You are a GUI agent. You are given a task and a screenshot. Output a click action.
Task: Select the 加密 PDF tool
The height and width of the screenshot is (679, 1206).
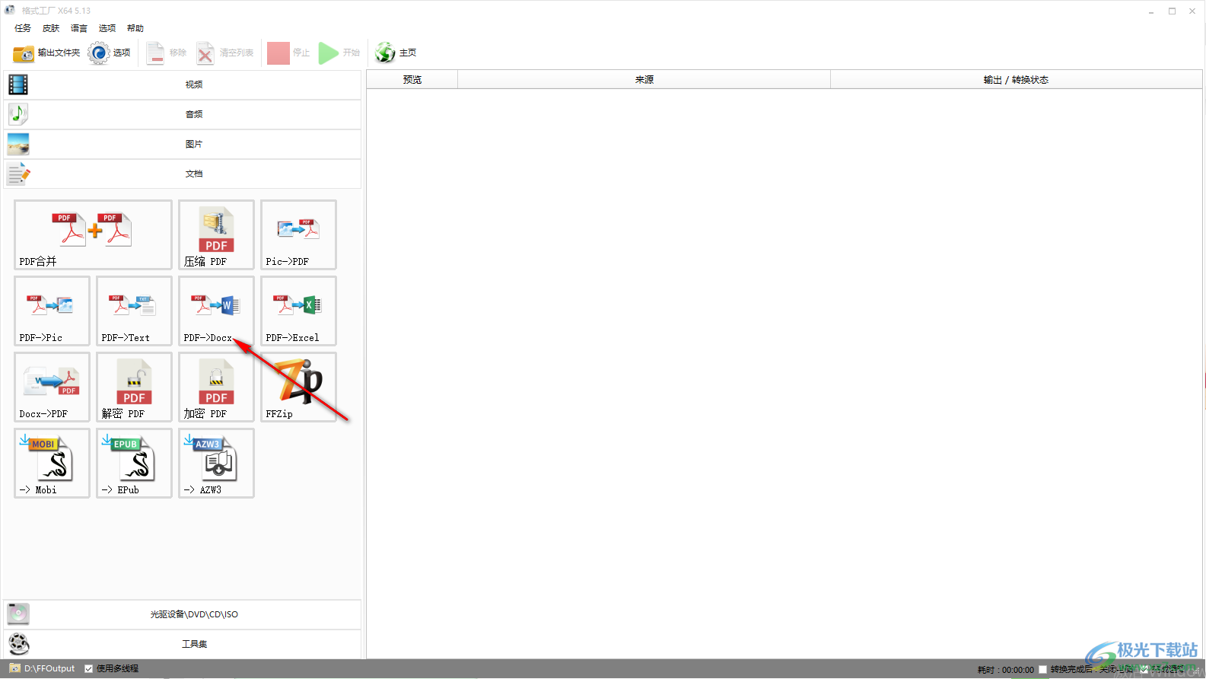pos(216,387)
